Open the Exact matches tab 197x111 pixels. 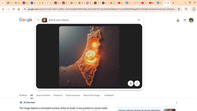tap(43, 95)
